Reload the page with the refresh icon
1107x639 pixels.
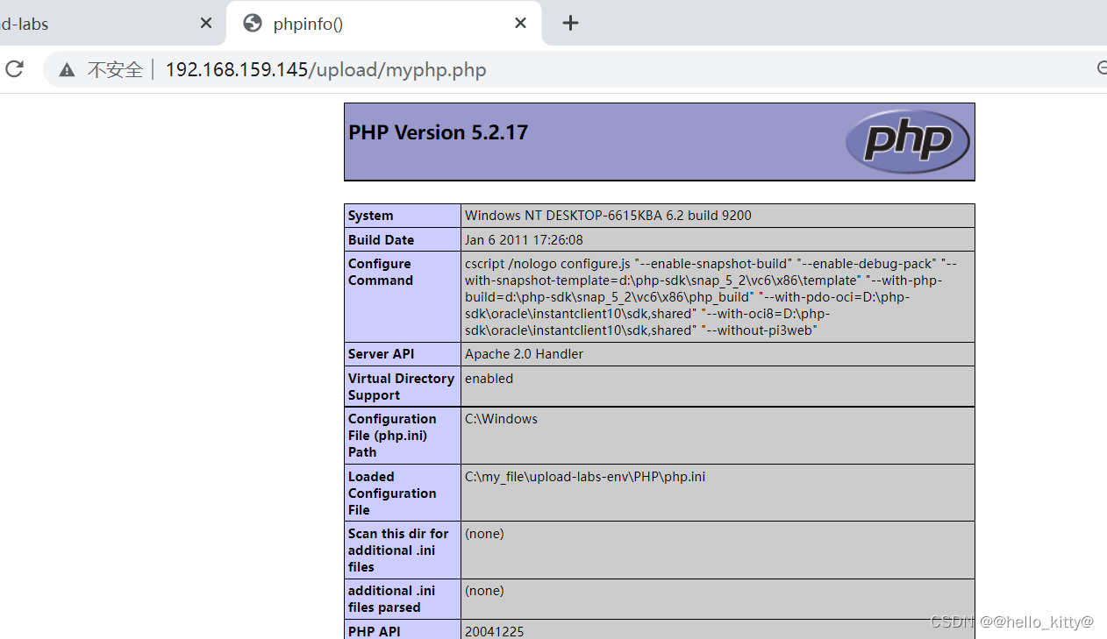click(14, 69)
